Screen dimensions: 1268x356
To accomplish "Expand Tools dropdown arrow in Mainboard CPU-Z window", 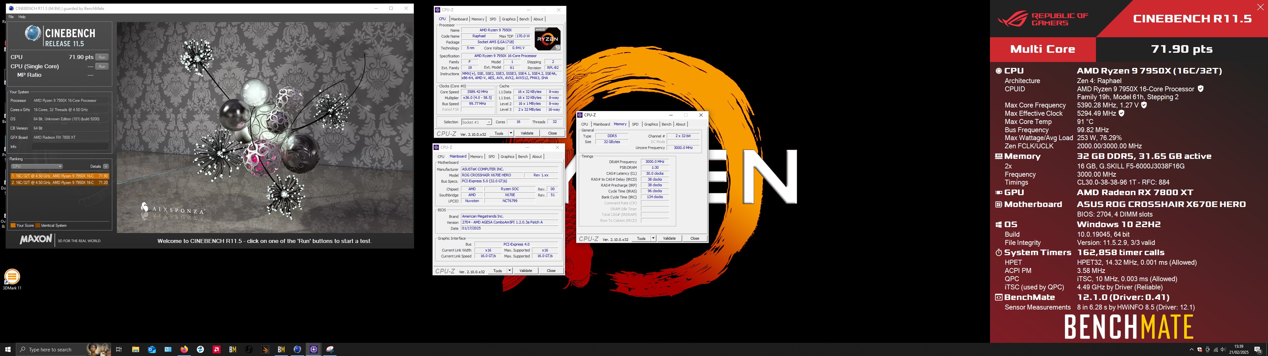I will [510, 271].
